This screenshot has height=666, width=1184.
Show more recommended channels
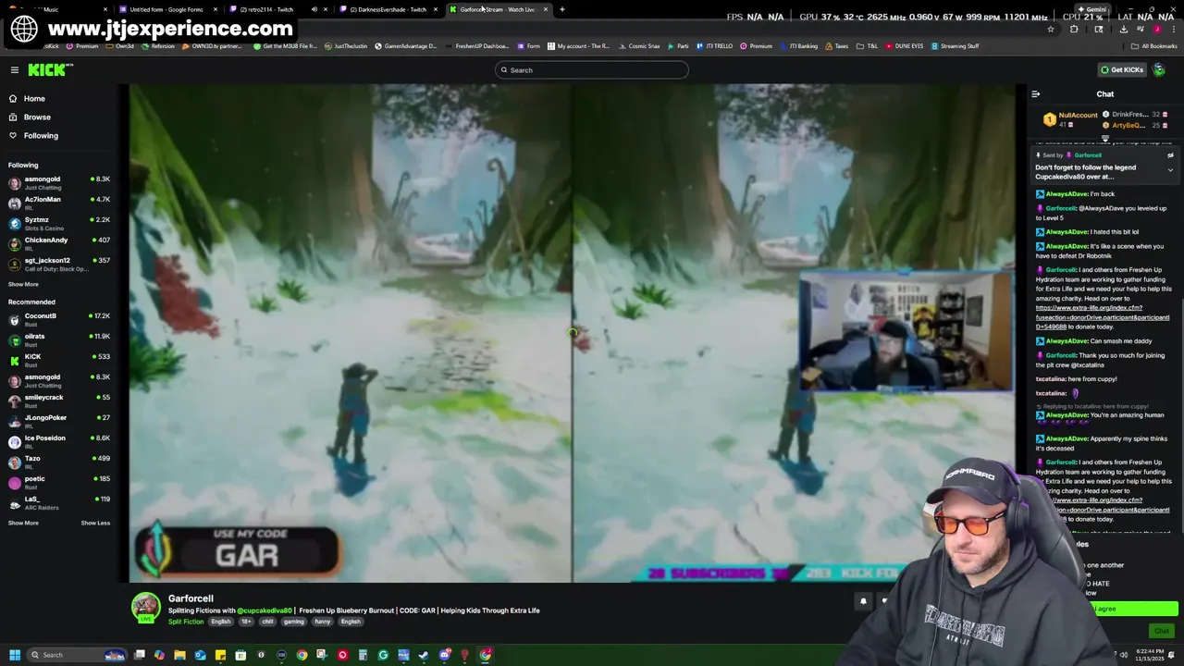click(x=23, y=524)
